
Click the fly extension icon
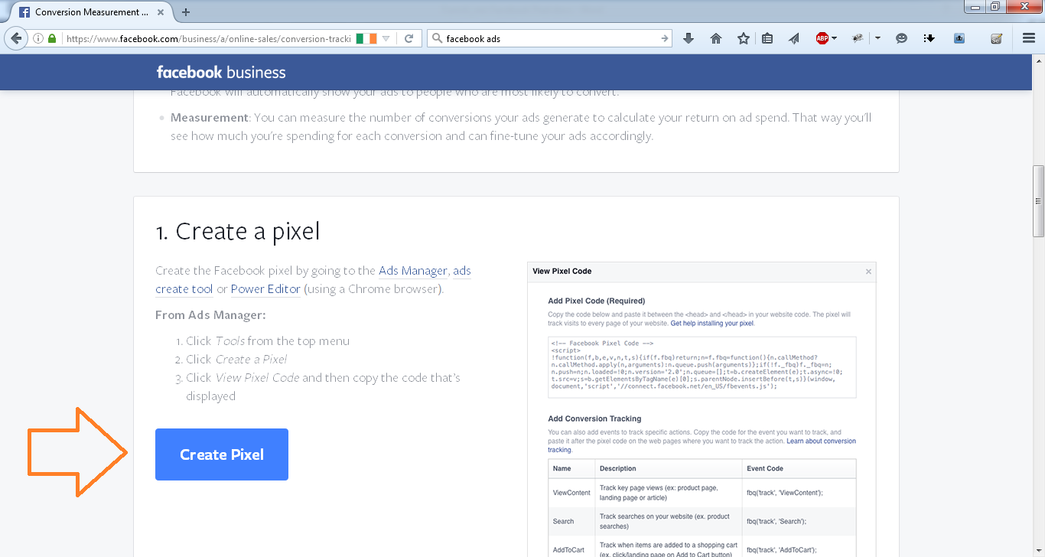[x=859, y=38]
